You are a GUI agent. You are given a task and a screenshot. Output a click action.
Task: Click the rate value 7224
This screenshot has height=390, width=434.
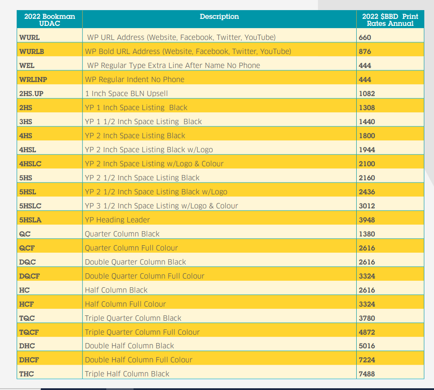(x=367, y=360)
